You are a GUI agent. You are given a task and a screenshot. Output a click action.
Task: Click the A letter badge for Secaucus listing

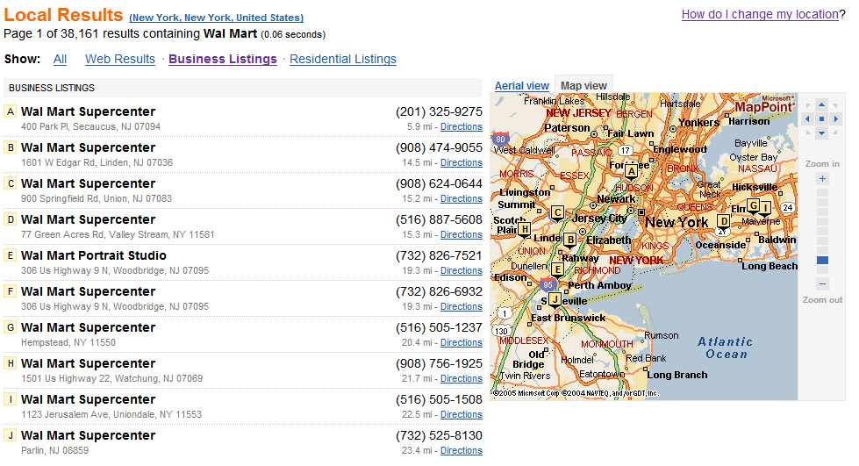[11, 111]
